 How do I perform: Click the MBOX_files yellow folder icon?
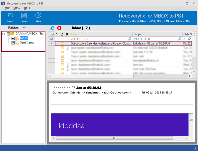tap(12, 33)
